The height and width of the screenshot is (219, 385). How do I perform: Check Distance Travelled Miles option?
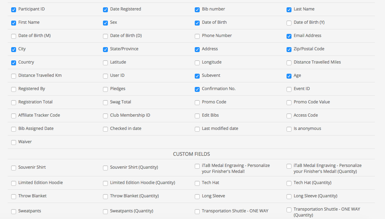click(289, 63)
